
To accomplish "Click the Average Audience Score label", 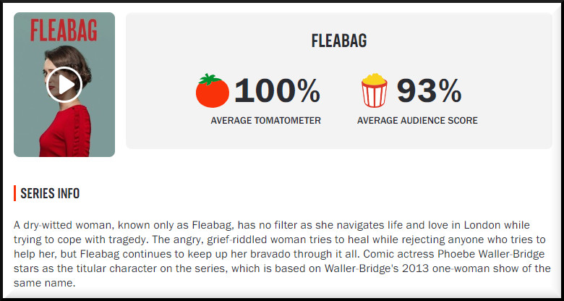I will click(417, 121).
